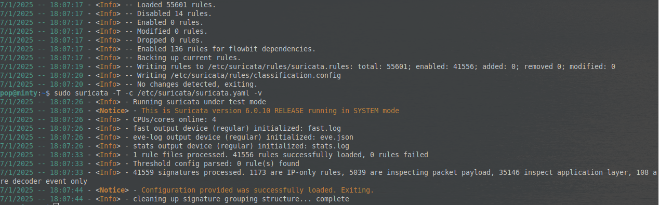Click the '/etc/suricata/suricata.yaml' path in the command
The image size is (659, 205).
click(x=192, y=93)
